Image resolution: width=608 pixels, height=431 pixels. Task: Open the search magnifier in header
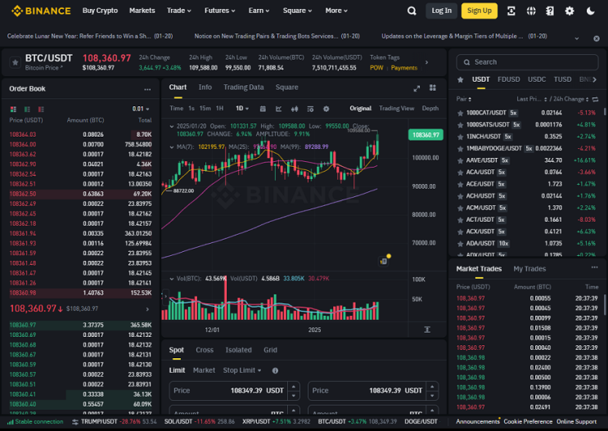[x=412, y=11]
